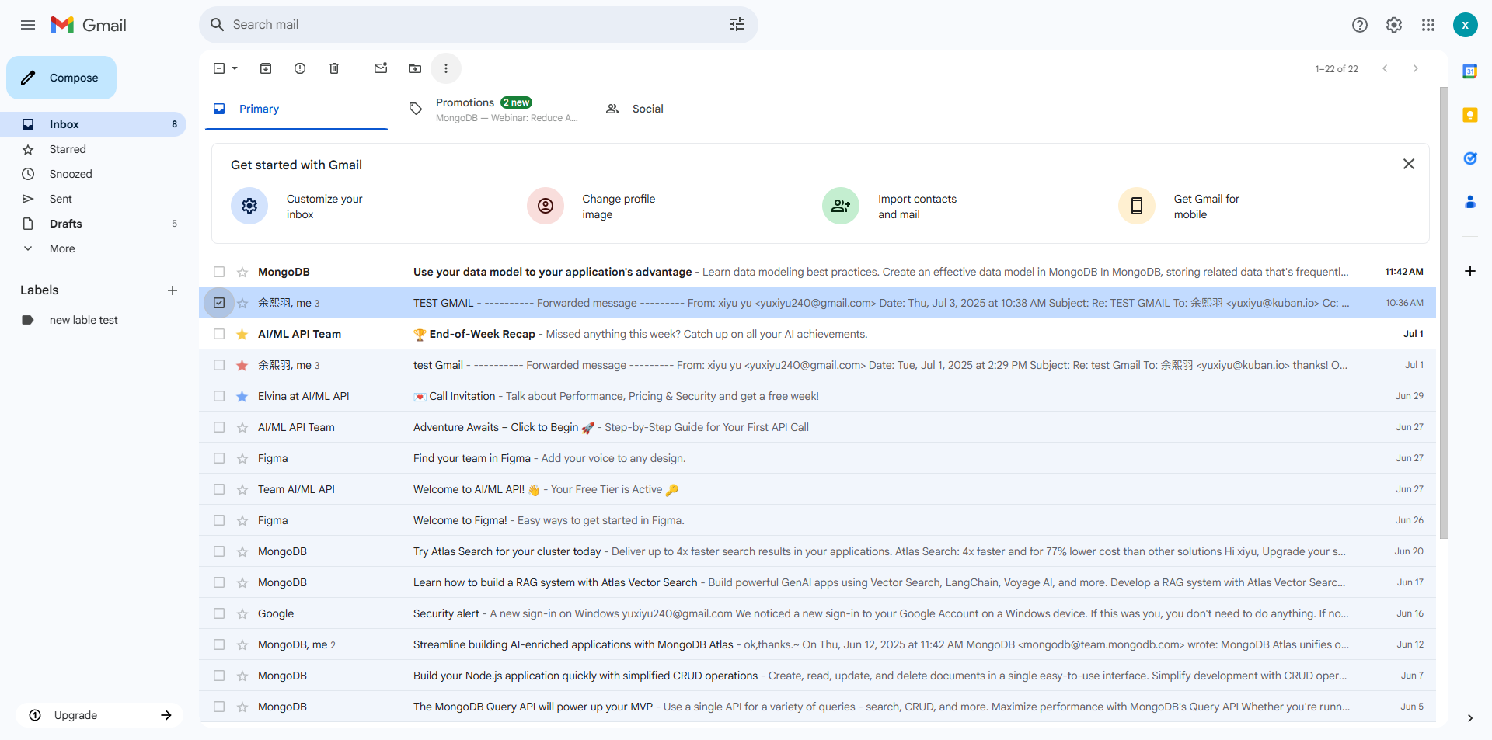Mark selected conversation as unread

click(x=381, y=68)
